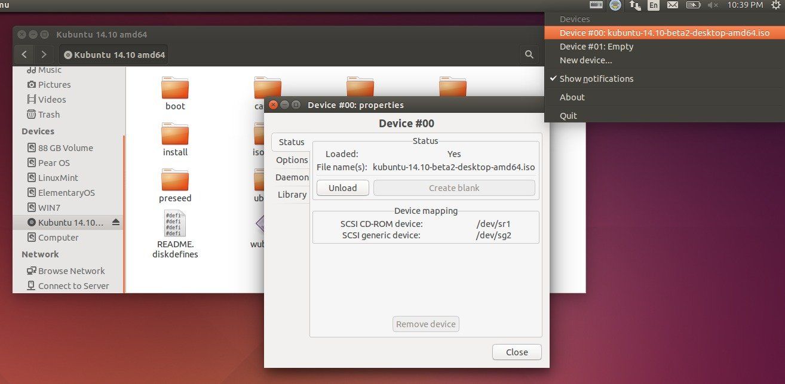Viewport: 785px width, 384px height.
Task: Go back with the Files back arrow
Action: tap(24, 54)
